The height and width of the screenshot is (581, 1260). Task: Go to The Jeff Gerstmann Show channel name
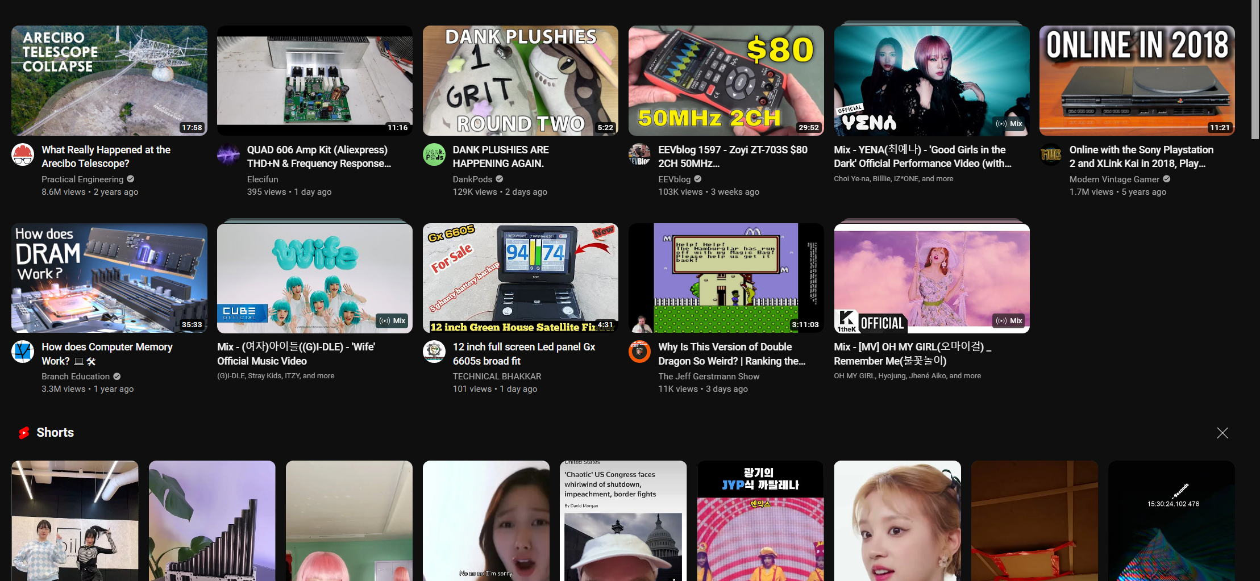709,376
